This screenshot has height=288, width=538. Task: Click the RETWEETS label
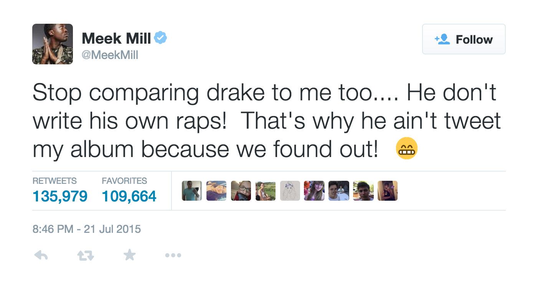coord(55,181)
